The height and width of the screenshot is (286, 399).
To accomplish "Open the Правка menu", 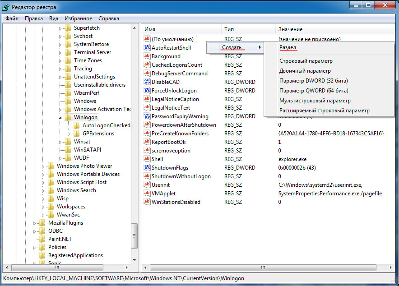I will [x=33, y=18].
